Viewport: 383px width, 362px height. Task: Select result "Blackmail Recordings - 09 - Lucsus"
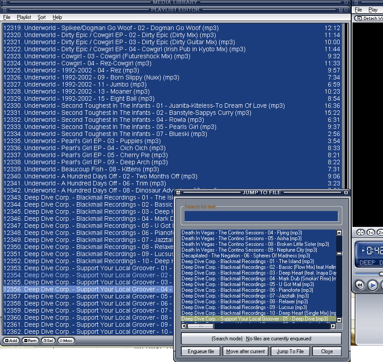(259, 307)
